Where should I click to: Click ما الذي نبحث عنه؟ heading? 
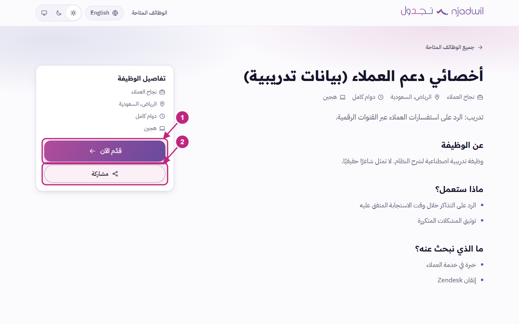[449, 249]
